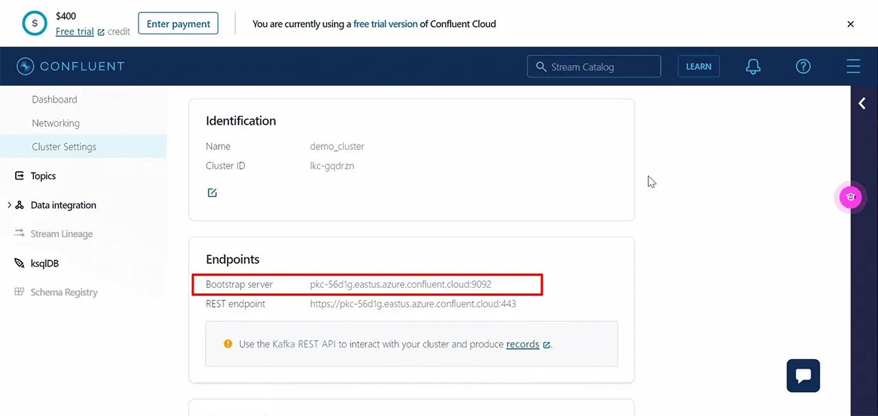Click the external link icon after records

pyautogui.click(x=547, y=345)
